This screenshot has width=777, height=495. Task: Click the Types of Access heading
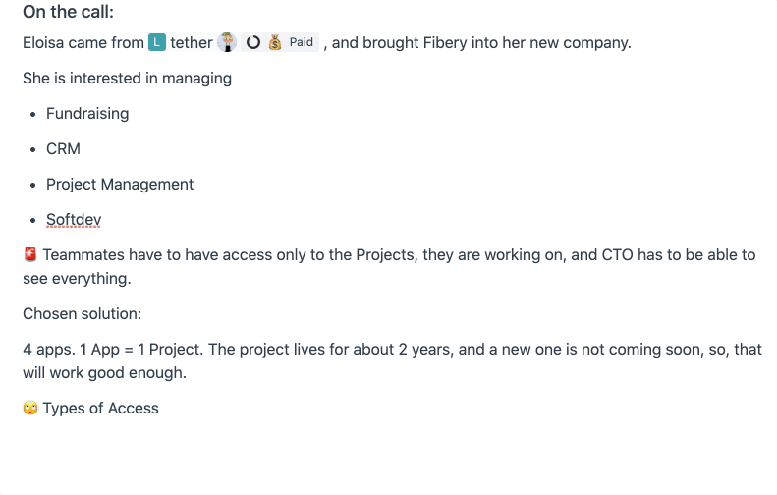[100, 409]
